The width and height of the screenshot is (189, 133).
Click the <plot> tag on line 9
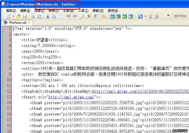tap(27, 74)
